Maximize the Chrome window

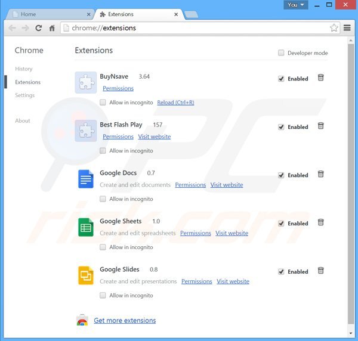[x=329, y=5]
